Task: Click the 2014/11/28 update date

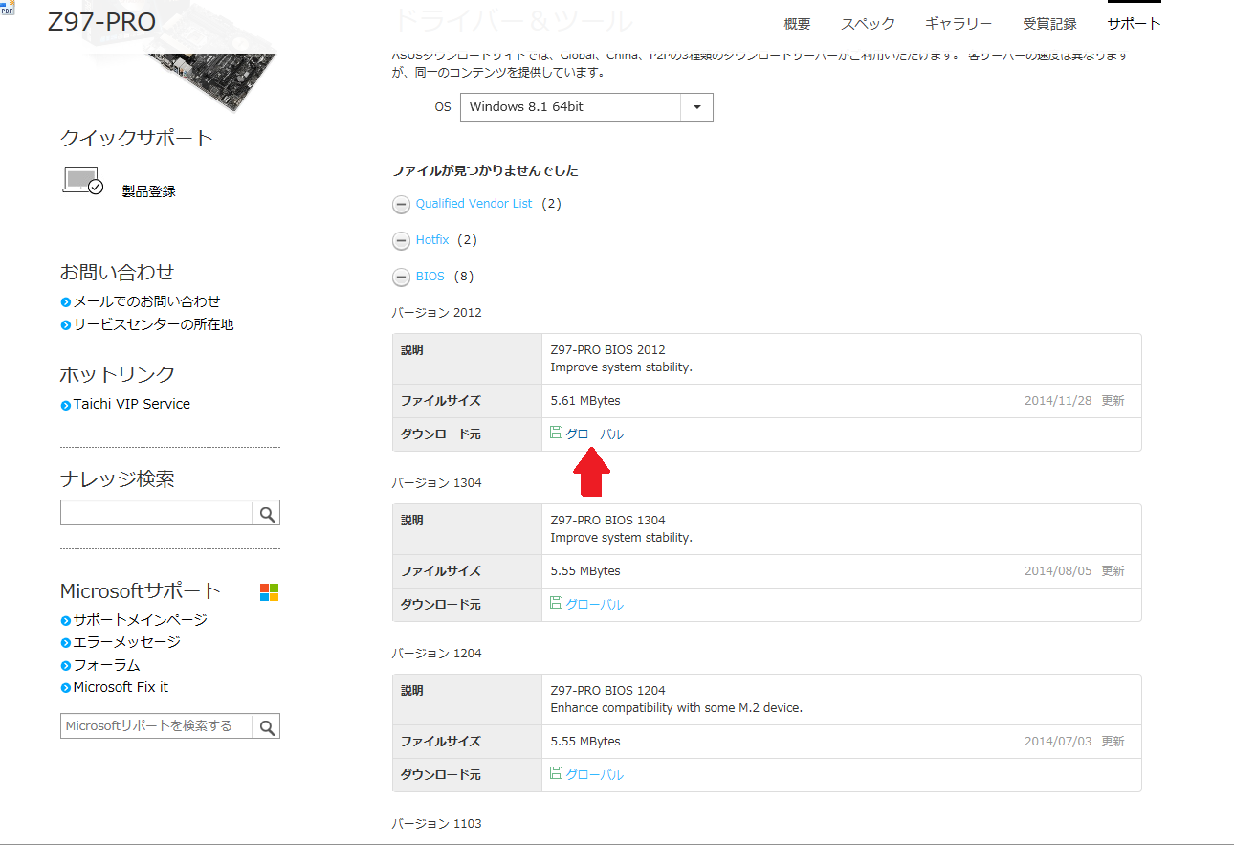Action: pos(1057,401)
